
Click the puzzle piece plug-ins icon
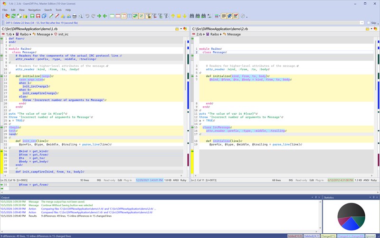tap(229, 16)
